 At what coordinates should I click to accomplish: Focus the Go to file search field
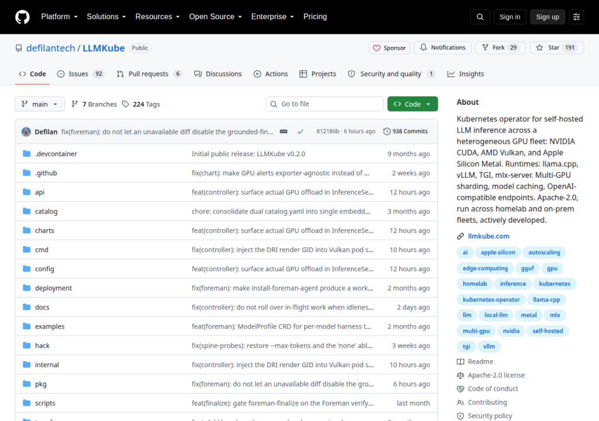click(325, 104)
